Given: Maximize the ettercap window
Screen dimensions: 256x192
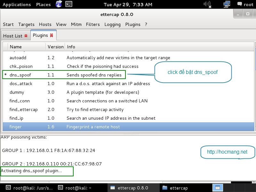Looking at the screenshot, I should click(x=248, y=14).
